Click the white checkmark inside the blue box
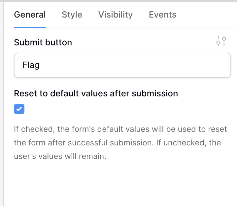The height and width of the screenshot is (206, 237). (x=19, y=109)
